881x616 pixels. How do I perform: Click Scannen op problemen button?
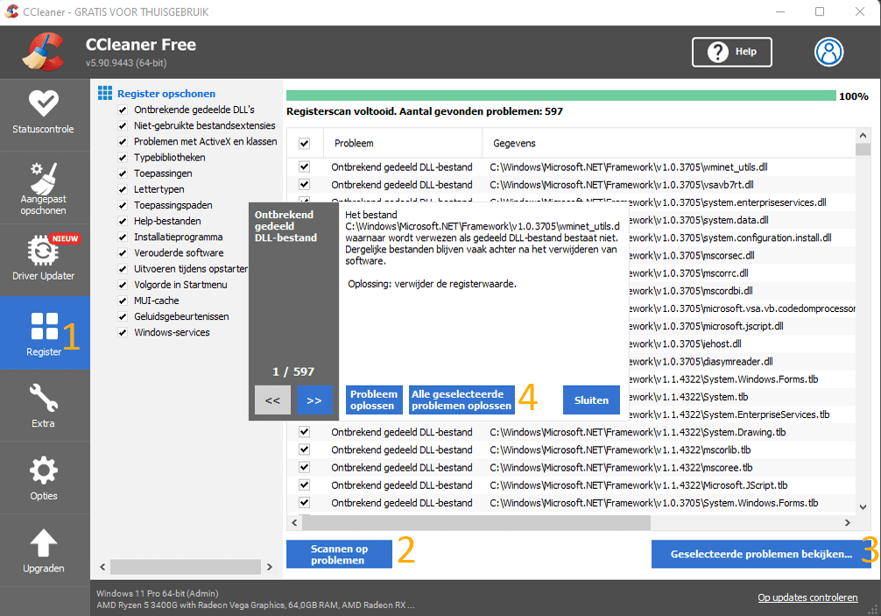(339, 554)
